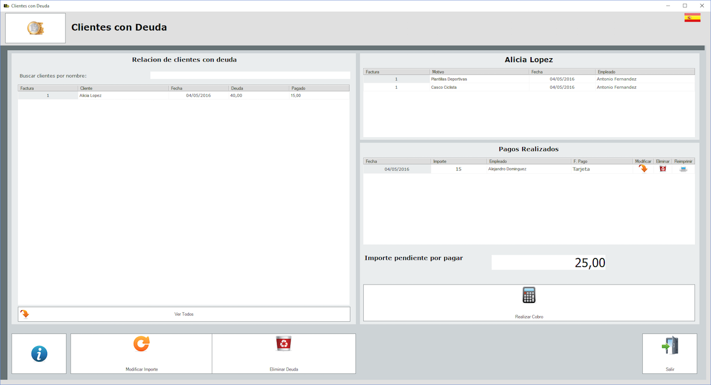Focus the search clients by name field

(250, 75)
